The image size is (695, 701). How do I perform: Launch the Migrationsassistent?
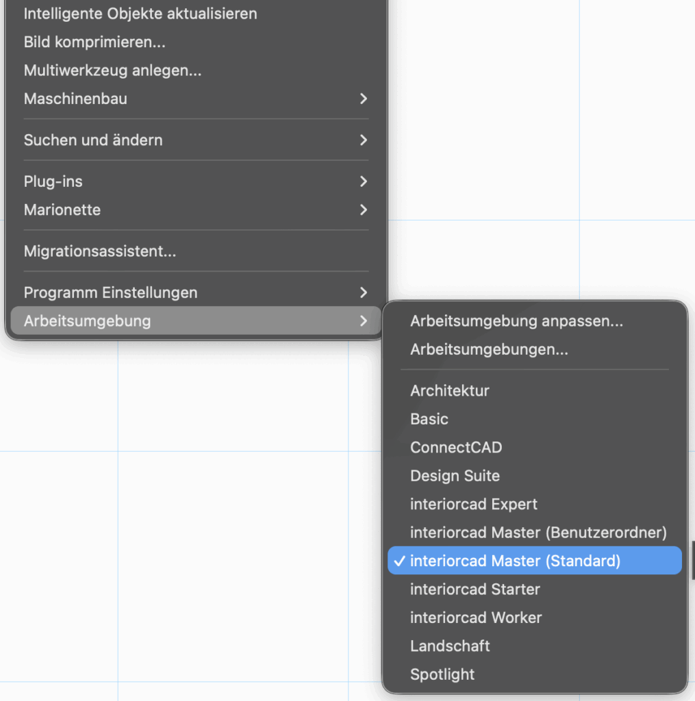(x=100, y=251)
